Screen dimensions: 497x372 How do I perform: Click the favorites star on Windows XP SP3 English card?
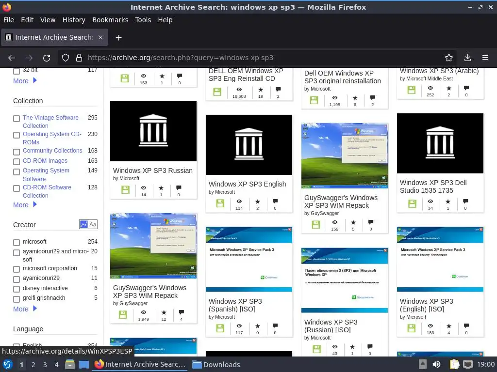coord(258,201)
